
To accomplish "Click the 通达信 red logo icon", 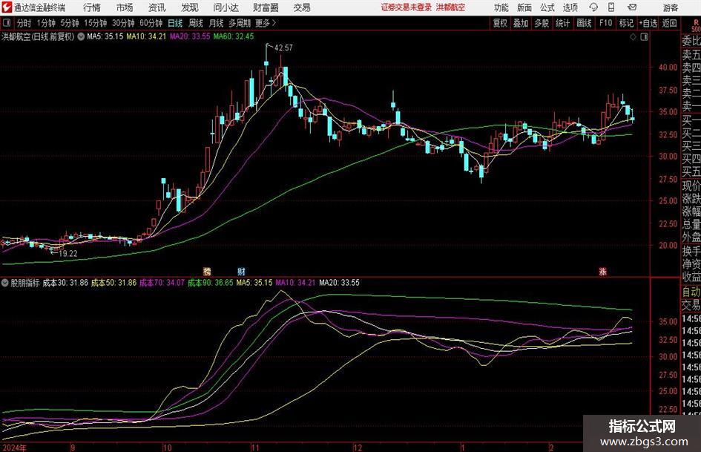I will (7, 7).
